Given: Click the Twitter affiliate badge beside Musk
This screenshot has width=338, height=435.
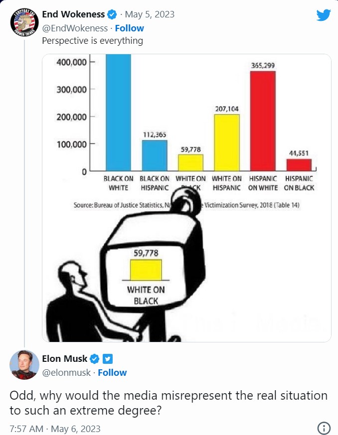Looking at the screenshot, I should (108, 359).
